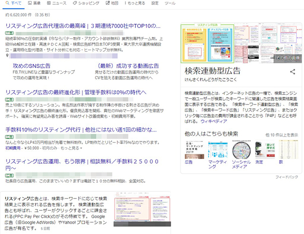This screenshot has height=234, width=304.
Task: Select the すべて search tab
Action: [13, 3]
